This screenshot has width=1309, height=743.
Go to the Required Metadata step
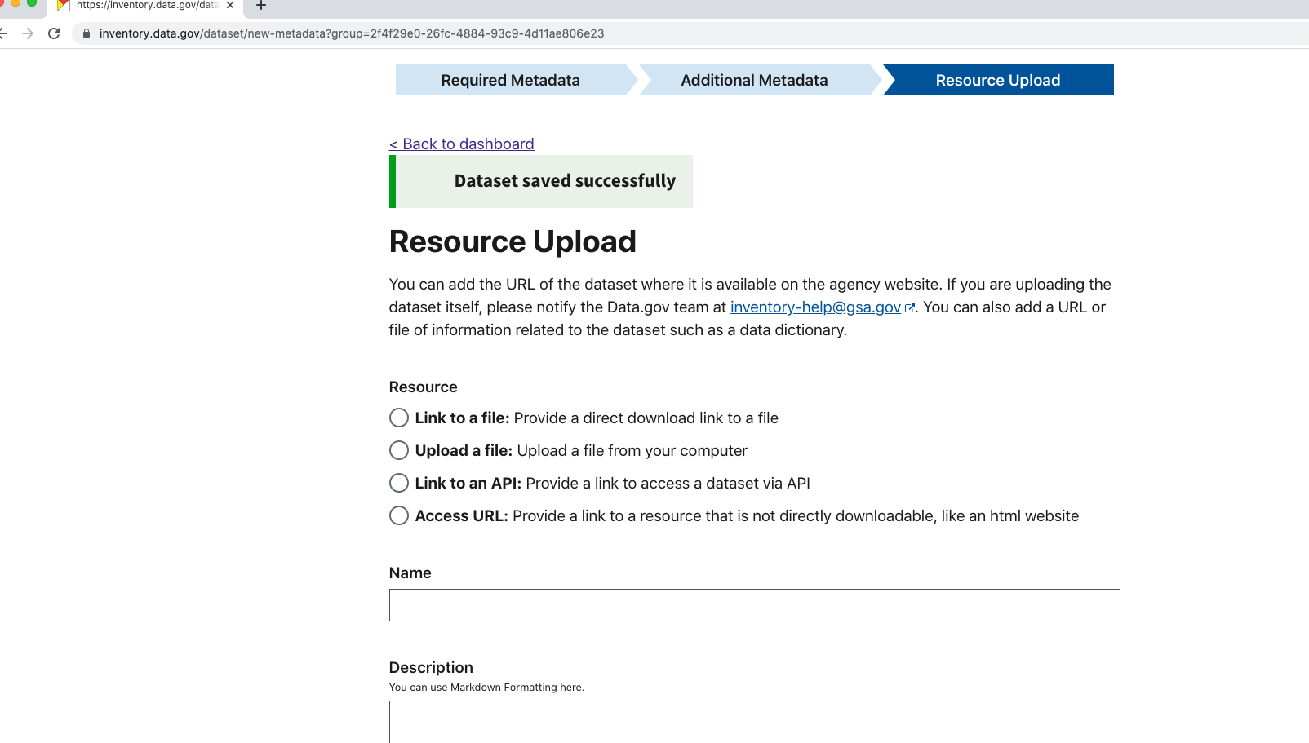pos(510,80)
